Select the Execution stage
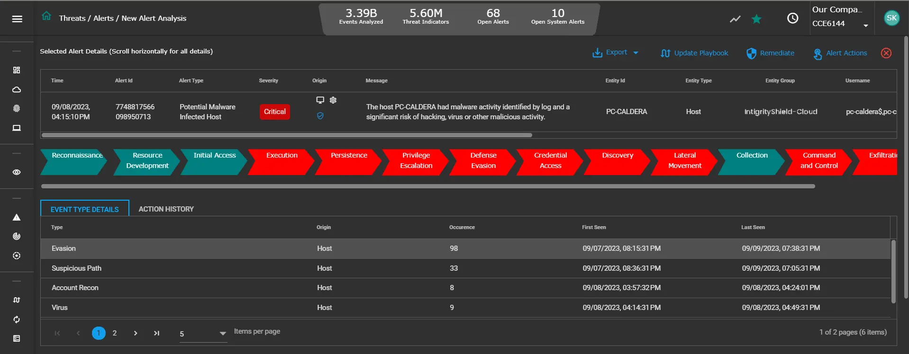 coord(282,162)
